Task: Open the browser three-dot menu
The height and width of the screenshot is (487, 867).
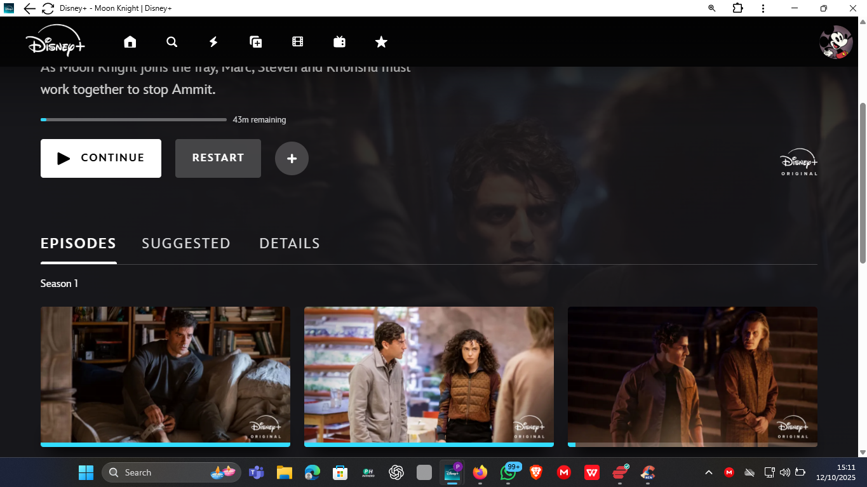Action: coord(763,8)
